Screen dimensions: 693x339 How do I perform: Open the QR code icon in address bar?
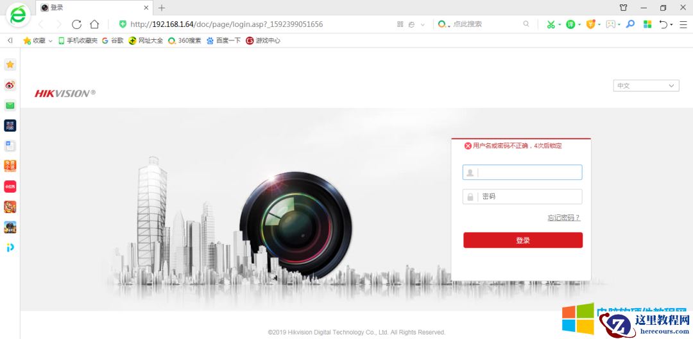click(400, 24)
